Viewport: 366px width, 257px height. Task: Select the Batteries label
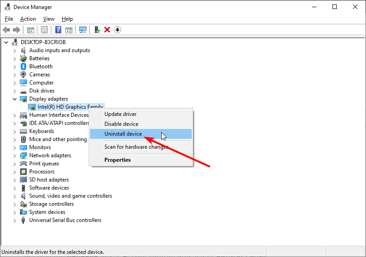pos(39,58)
